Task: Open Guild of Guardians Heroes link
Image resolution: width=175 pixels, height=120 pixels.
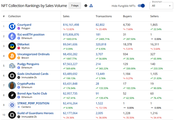Action: (x=35, y=113)
